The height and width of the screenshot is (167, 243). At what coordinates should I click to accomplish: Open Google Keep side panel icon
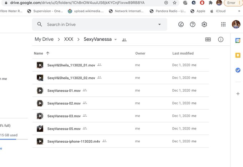[x=238, y=55]
